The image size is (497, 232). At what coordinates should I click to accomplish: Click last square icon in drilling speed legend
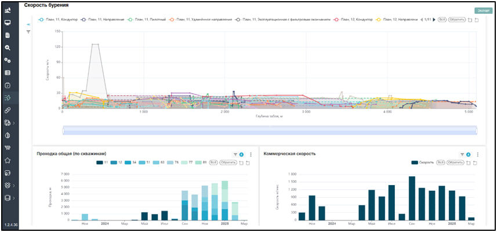pos(476,20)
